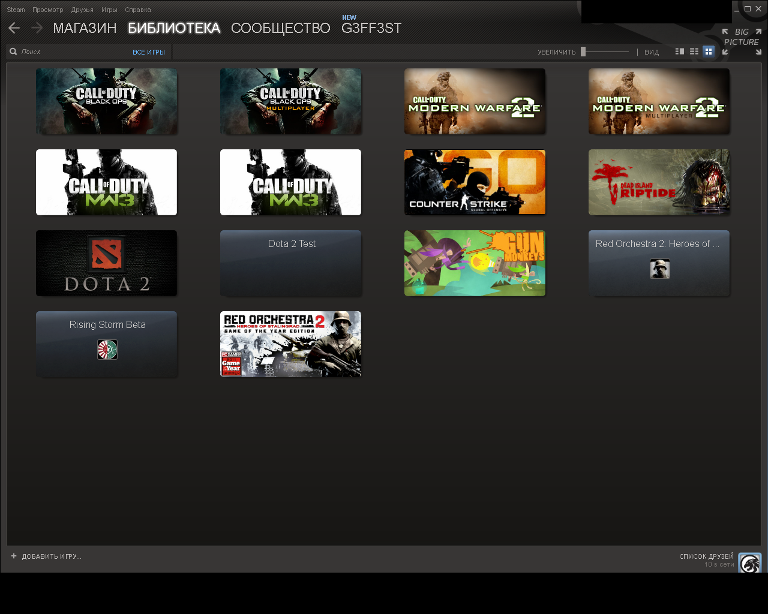Viewport: 768px width, 614px height.
Task: Open the Просмотр menu
Action: [48, 10]
